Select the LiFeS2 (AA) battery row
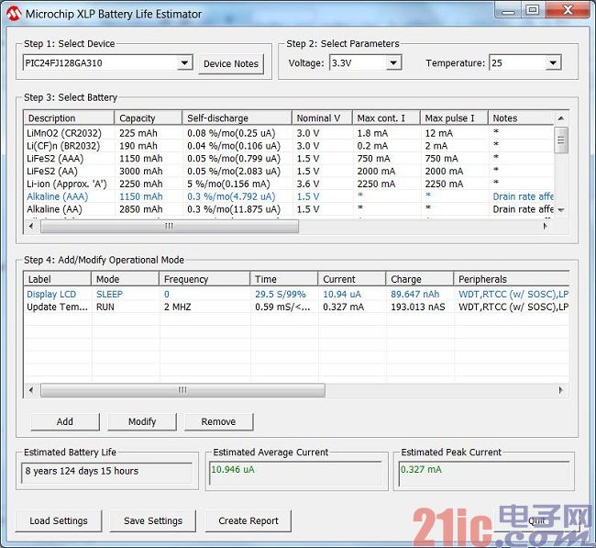The image size is (596, 548). point(289,172)
